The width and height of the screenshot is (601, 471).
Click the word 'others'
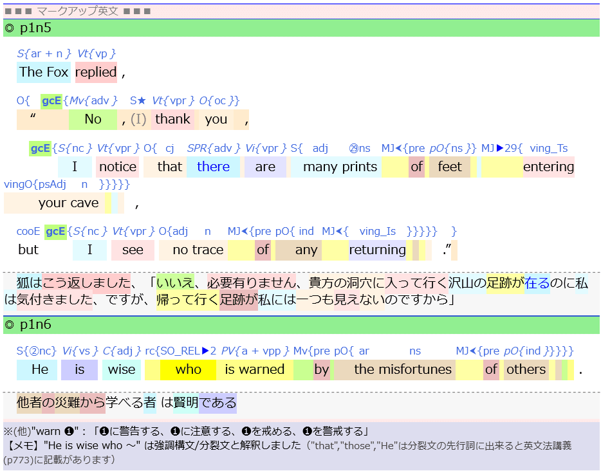pyautogui.click(x=526, y=369)
